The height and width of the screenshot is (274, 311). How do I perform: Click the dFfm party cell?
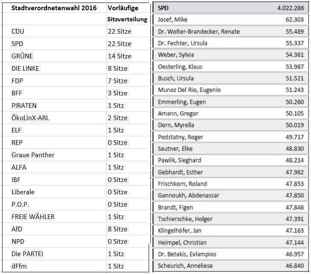pos(55,266)
